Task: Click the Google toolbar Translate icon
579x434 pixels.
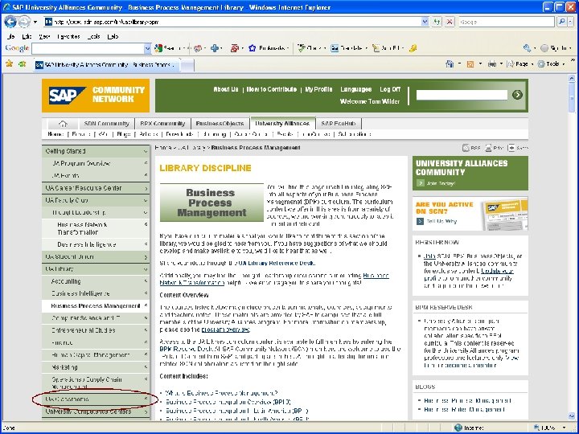Action: pos(346,48)
